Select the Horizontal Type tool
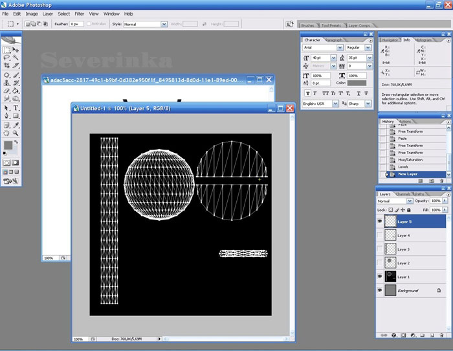Image resolution: width=453 pixels, height=351 pixels. 16,108
